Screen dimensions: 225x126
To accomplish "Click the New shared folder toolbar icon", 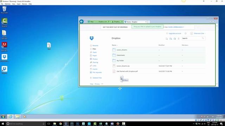I will pyautogui.click(x=175, y=38).
